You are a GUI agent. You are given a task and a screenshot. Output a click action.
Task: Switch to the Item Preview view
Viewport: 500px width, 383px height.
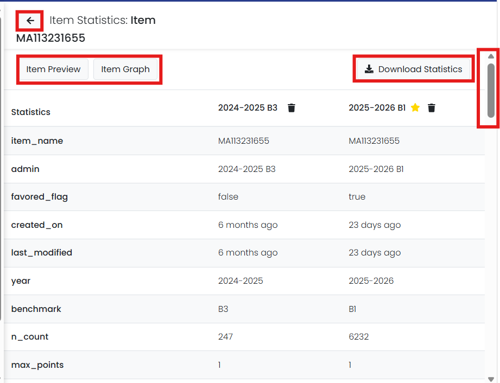53,69
